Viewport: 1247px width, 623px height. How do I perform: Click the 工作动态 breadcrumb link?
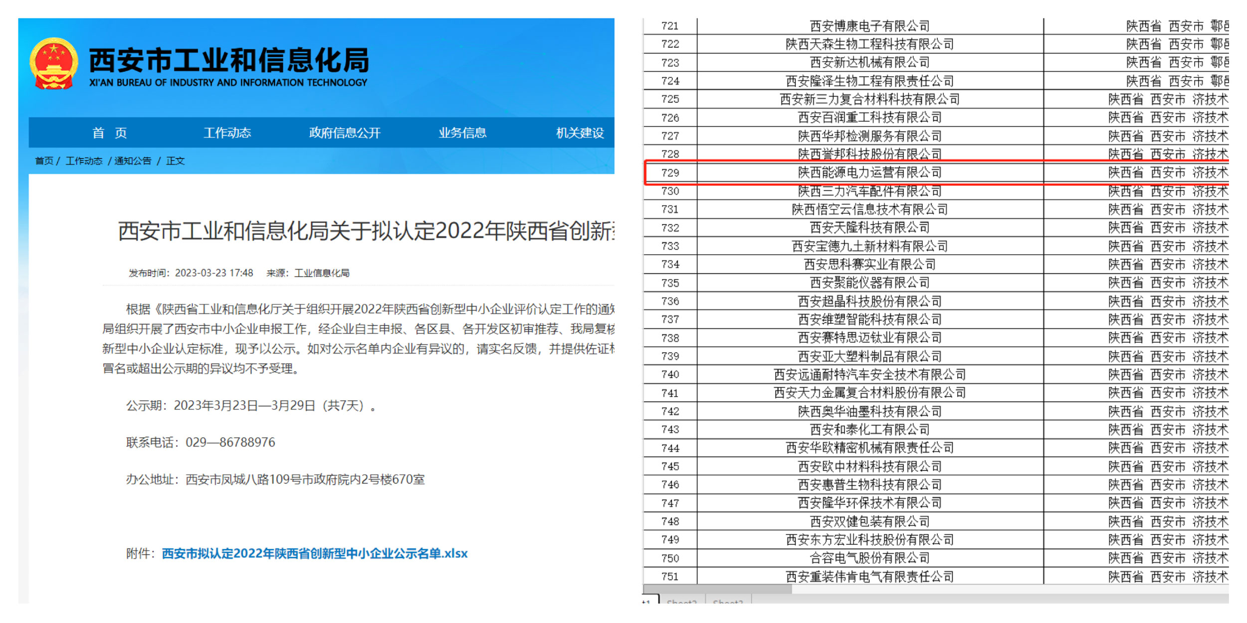(84, 161)
